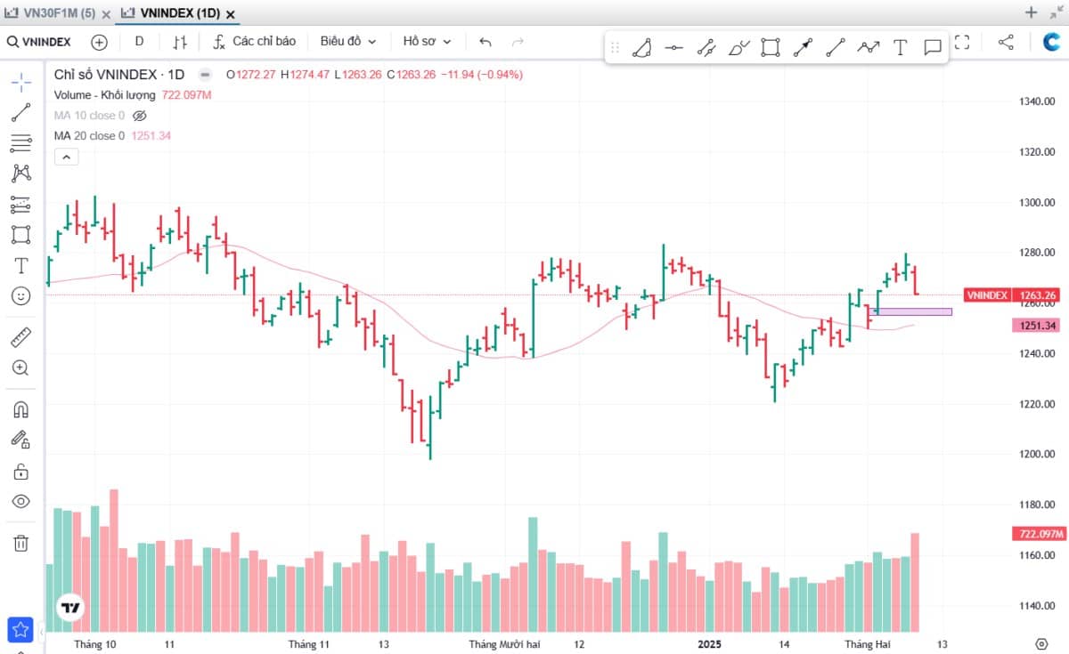1069x654 pixels.
Task: Delete drawings with the trash icon
Action: pyautogui.click(x=21, y=543)
